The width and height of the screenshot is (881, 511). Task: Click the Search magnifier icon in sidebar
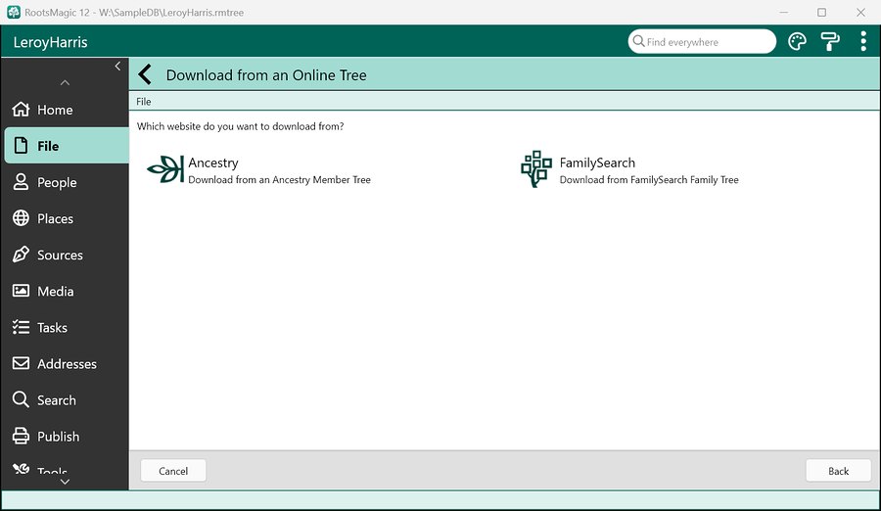(21, 399)
